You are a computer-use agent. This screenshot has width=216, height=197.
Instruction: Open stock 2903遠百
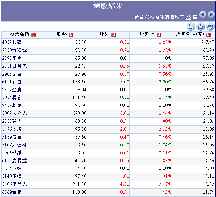(12, 74)
